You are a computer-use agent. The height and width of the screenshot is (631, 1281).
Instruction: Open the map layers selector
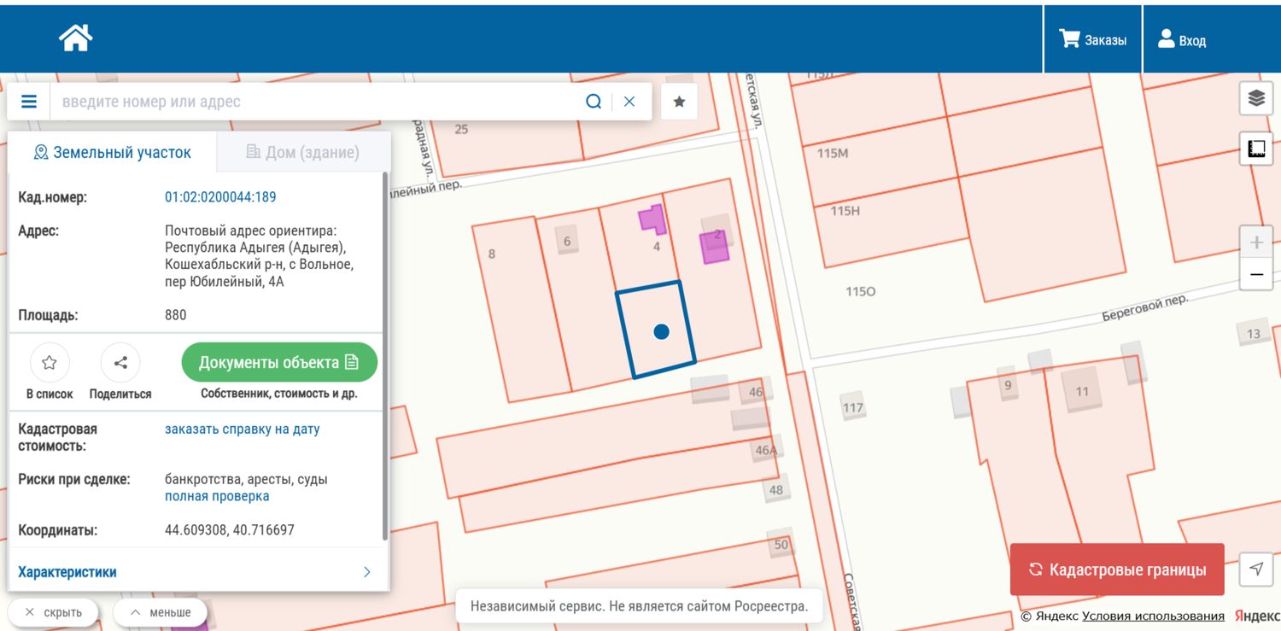[1256, 98]
